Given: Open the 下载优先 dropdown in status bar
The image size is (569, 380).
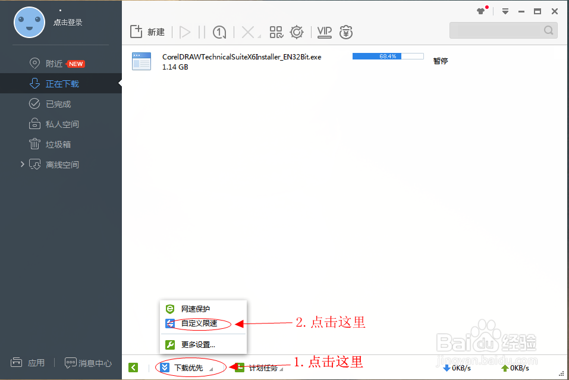Looking at the screenshot, I should coord(187,368).
